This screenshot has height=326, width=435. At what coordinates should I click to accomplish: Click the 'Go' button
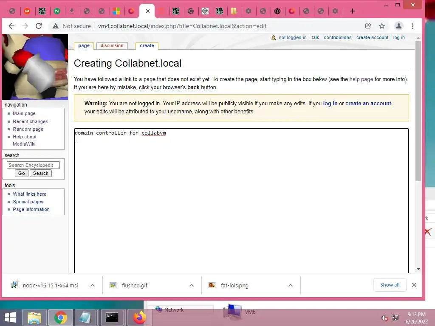pyautogui.click(x=22, y=173)
